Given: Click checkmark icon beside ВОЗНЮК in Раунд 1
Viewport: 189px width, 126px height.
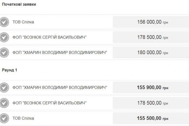Looking at the screenshot, I should pyautogui.click(x=4, y=103).
